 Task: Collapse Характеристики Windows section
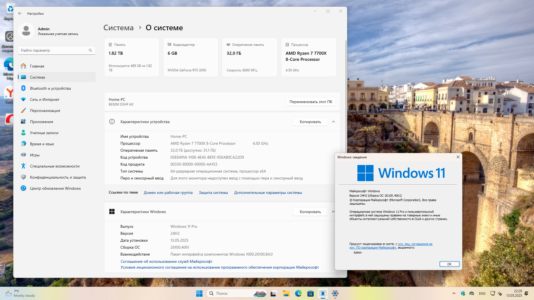[333, 212]
